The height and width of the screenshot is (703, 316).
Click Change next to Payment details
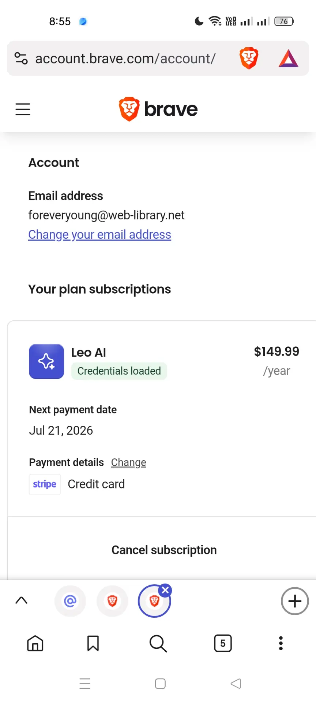129,462
